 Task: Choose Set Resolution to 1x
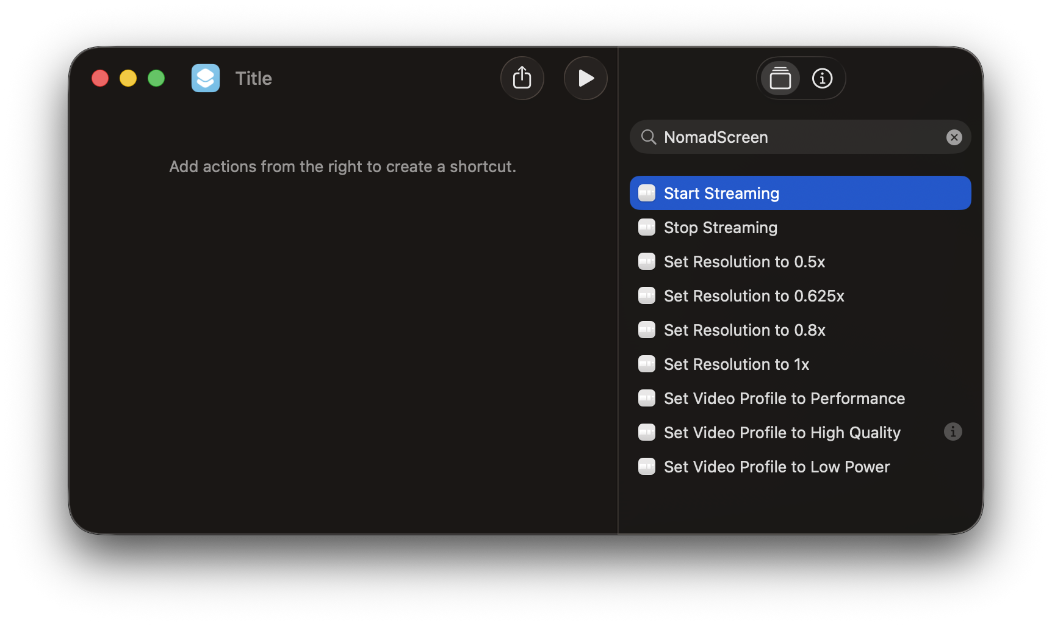point(800,364)
